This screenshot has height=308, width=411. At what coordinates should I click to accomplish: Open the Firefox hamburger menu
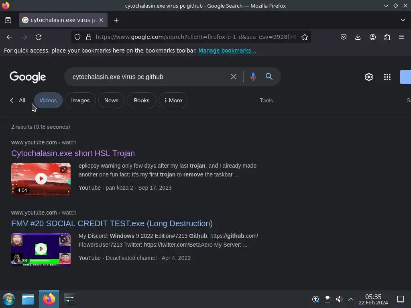coord(401,37)
